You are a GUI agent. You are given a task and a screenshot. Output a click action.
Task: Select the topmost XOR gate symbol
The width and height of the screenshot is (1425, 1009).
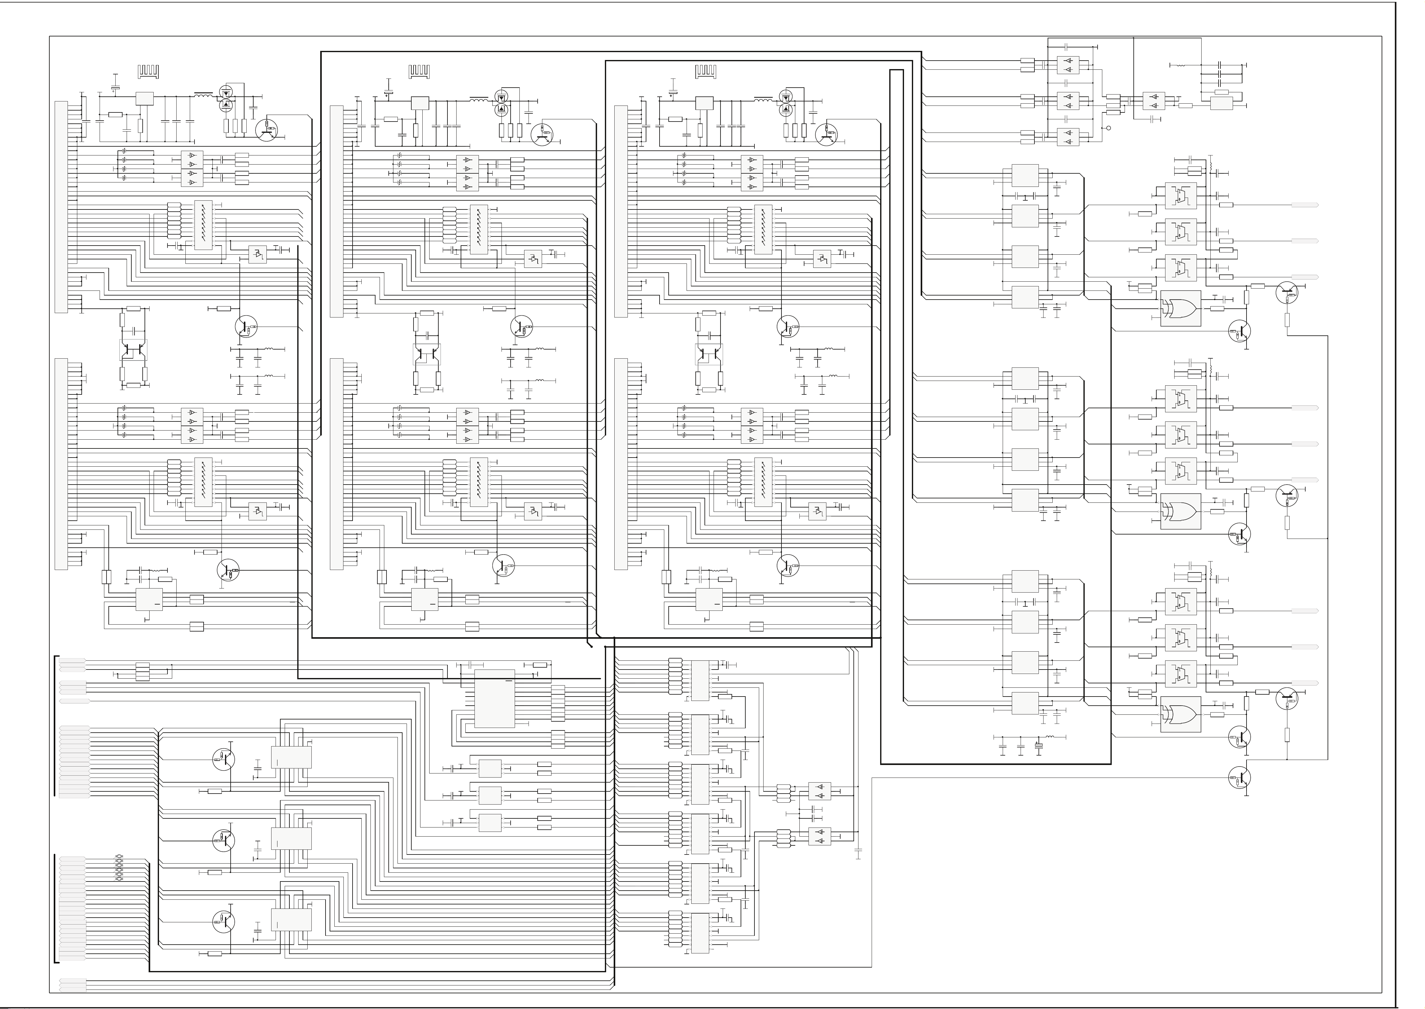(1180, 308)
